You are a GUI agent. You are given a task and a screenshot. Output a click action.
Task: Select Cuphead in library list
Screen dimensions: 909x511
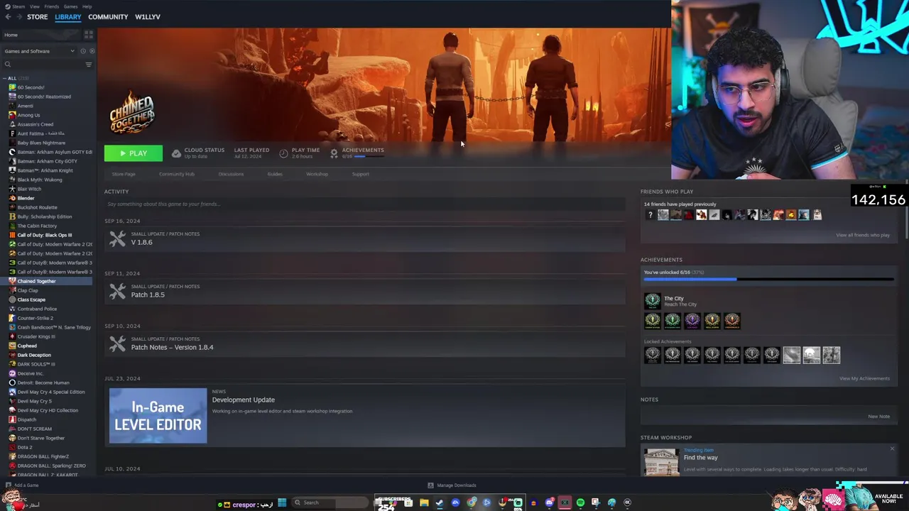[27, 346]
